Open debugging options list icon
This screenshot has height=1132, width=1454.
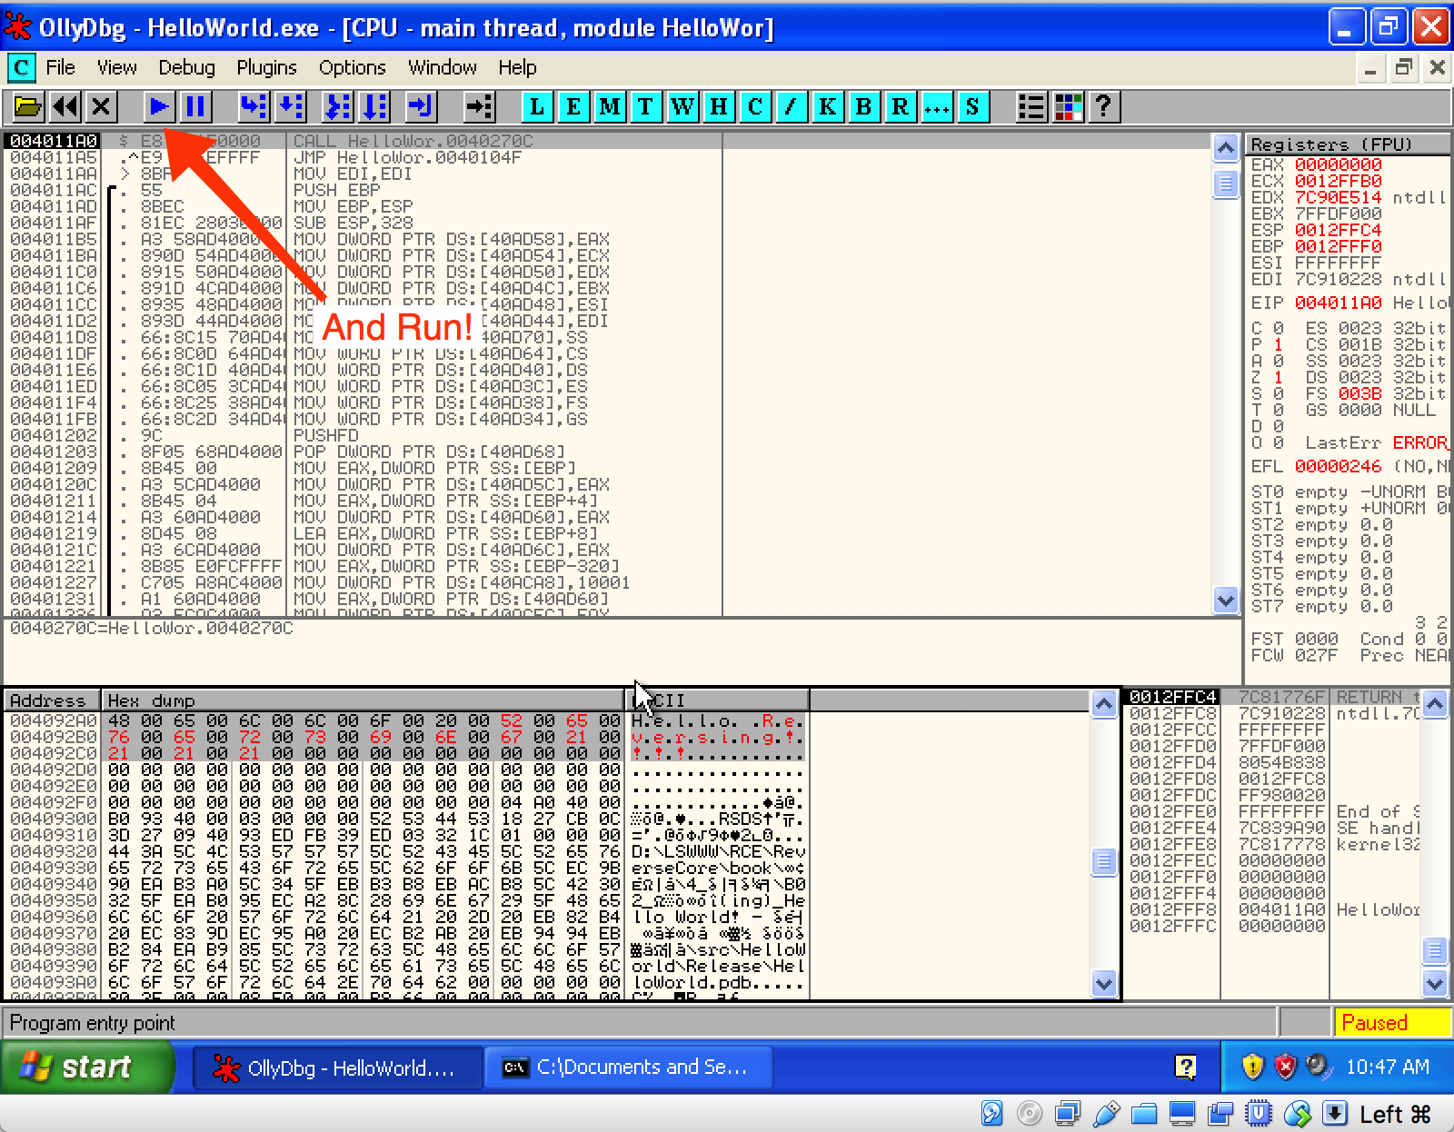1031,107
